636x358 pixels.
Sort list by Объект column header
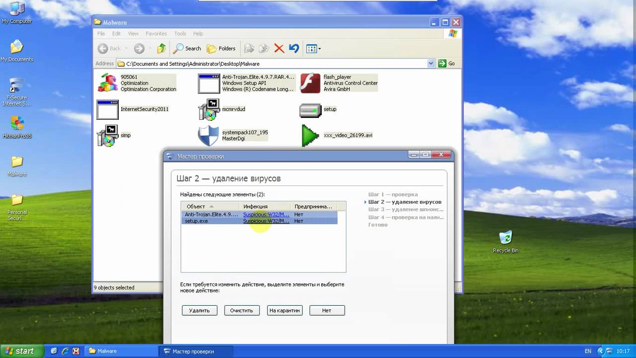pyautogui.click(x=210, y=206)
